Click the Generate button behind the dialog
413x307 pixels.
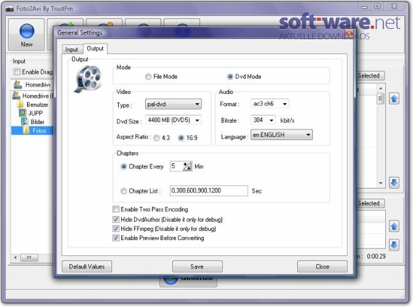tap(188, 282)
